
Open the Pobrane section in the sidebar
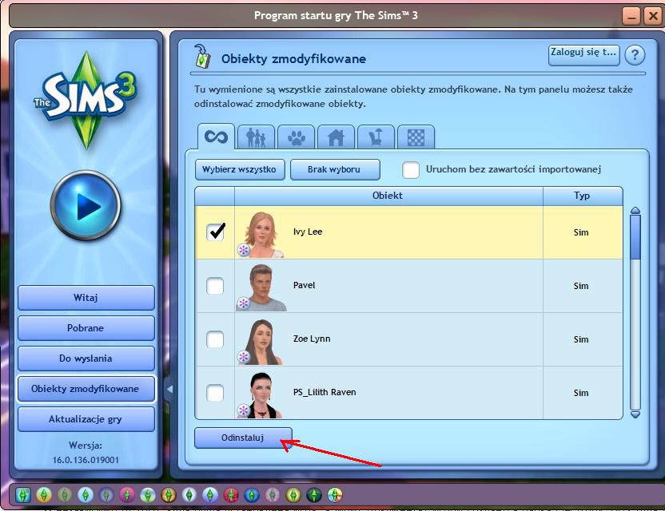(x=86, y=328)
